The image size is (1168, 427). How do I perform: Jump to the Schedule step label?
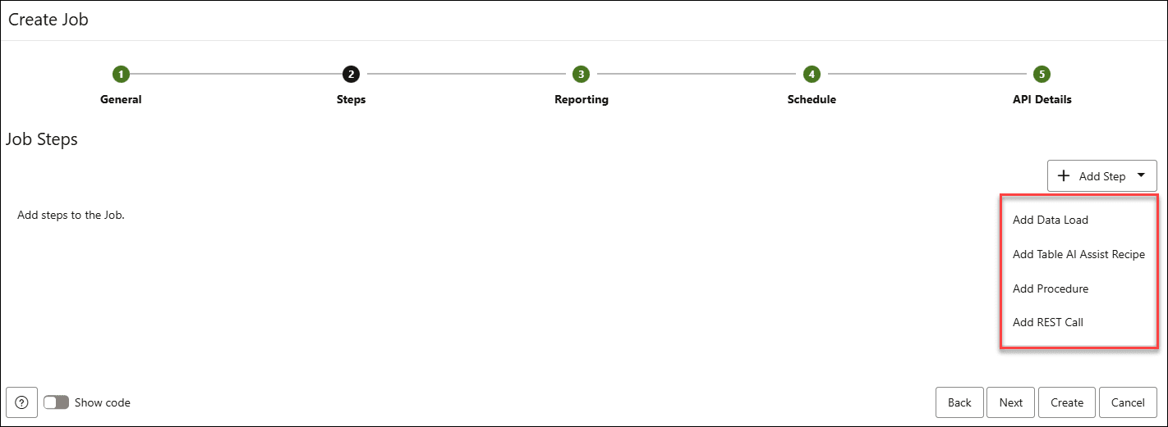[812, 99]
